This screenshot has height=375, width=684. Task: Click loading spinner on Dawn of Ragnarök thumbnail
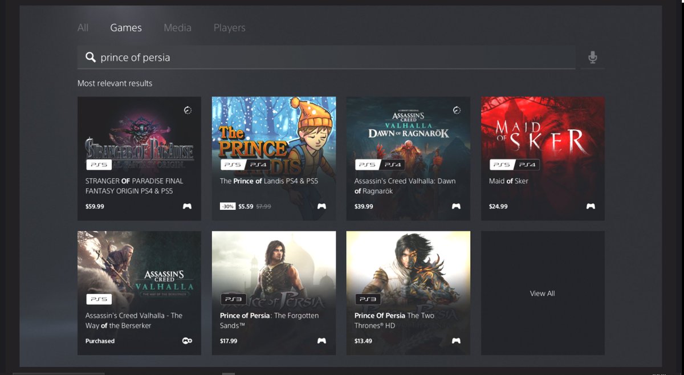(457, 110)
